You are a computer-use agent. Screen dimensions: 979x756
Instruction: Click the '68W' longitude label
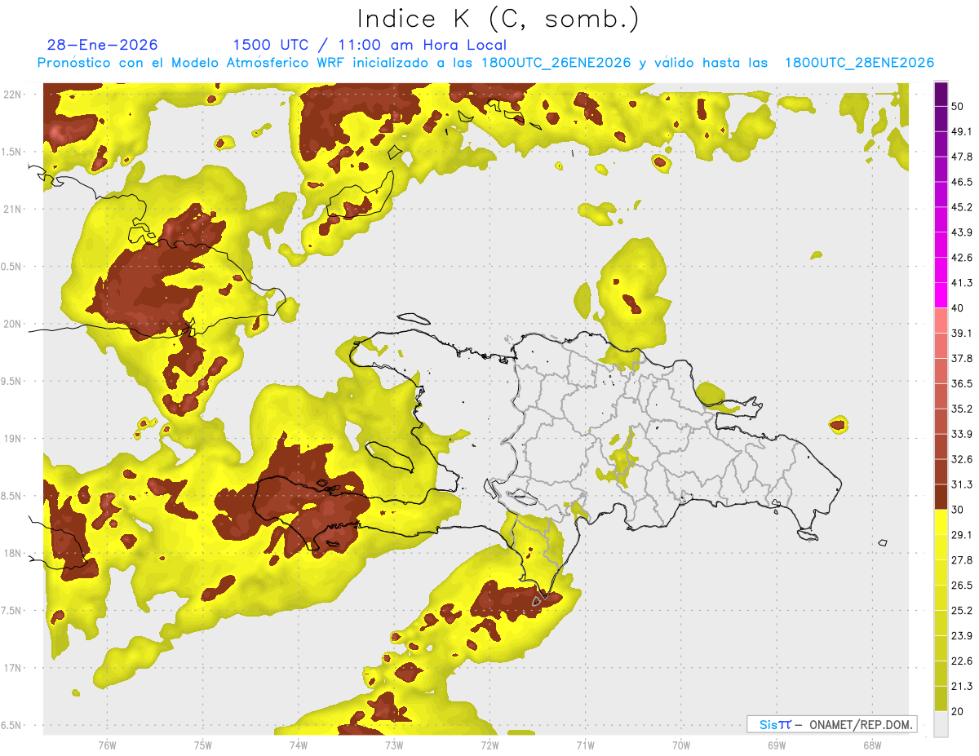click(871, 745)
